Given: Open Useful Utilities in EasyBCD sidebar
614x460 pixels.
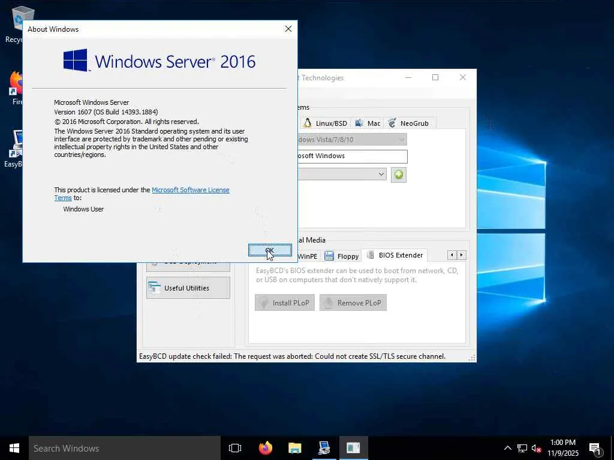Looking at the screenshot, I should coord(188,288).
